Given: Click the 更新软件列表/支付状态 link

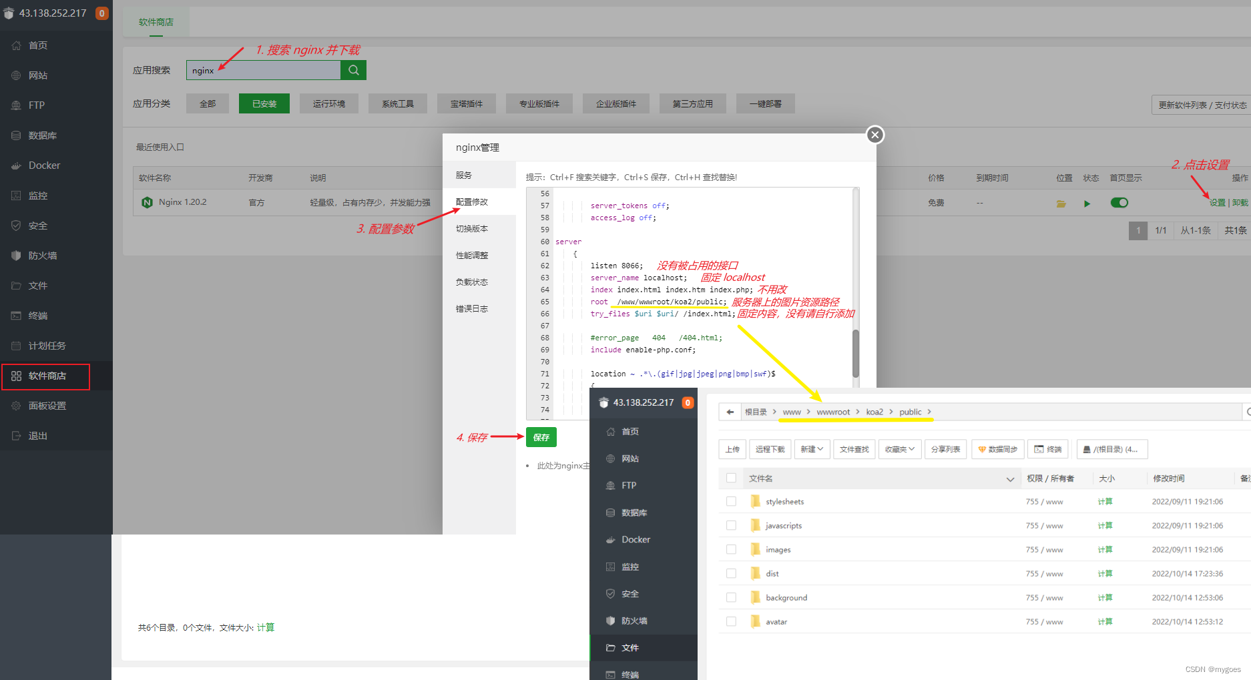Looking at the screenshot, I should click(1200, 105).
